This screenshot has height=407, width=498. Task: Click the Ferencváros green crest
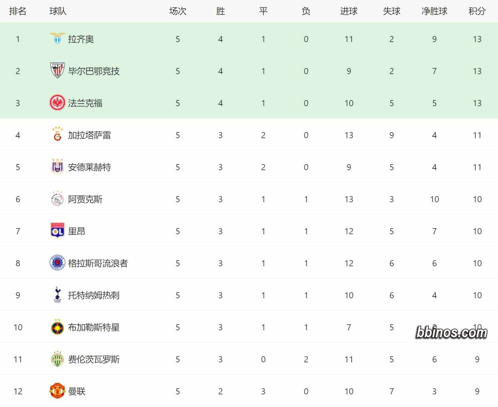57,359
